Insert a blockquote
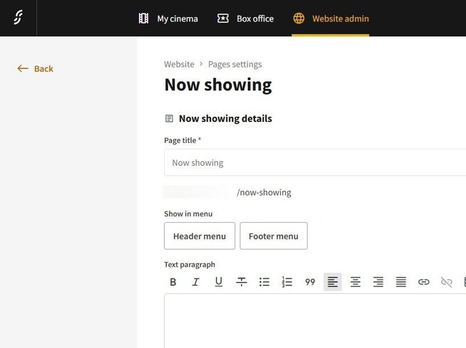The height and width of the screenshot is (348, 466). [310, 282]
